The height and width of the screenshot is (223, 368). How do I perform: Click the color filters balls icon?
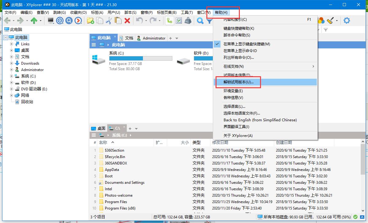click(x=321, y=21)
